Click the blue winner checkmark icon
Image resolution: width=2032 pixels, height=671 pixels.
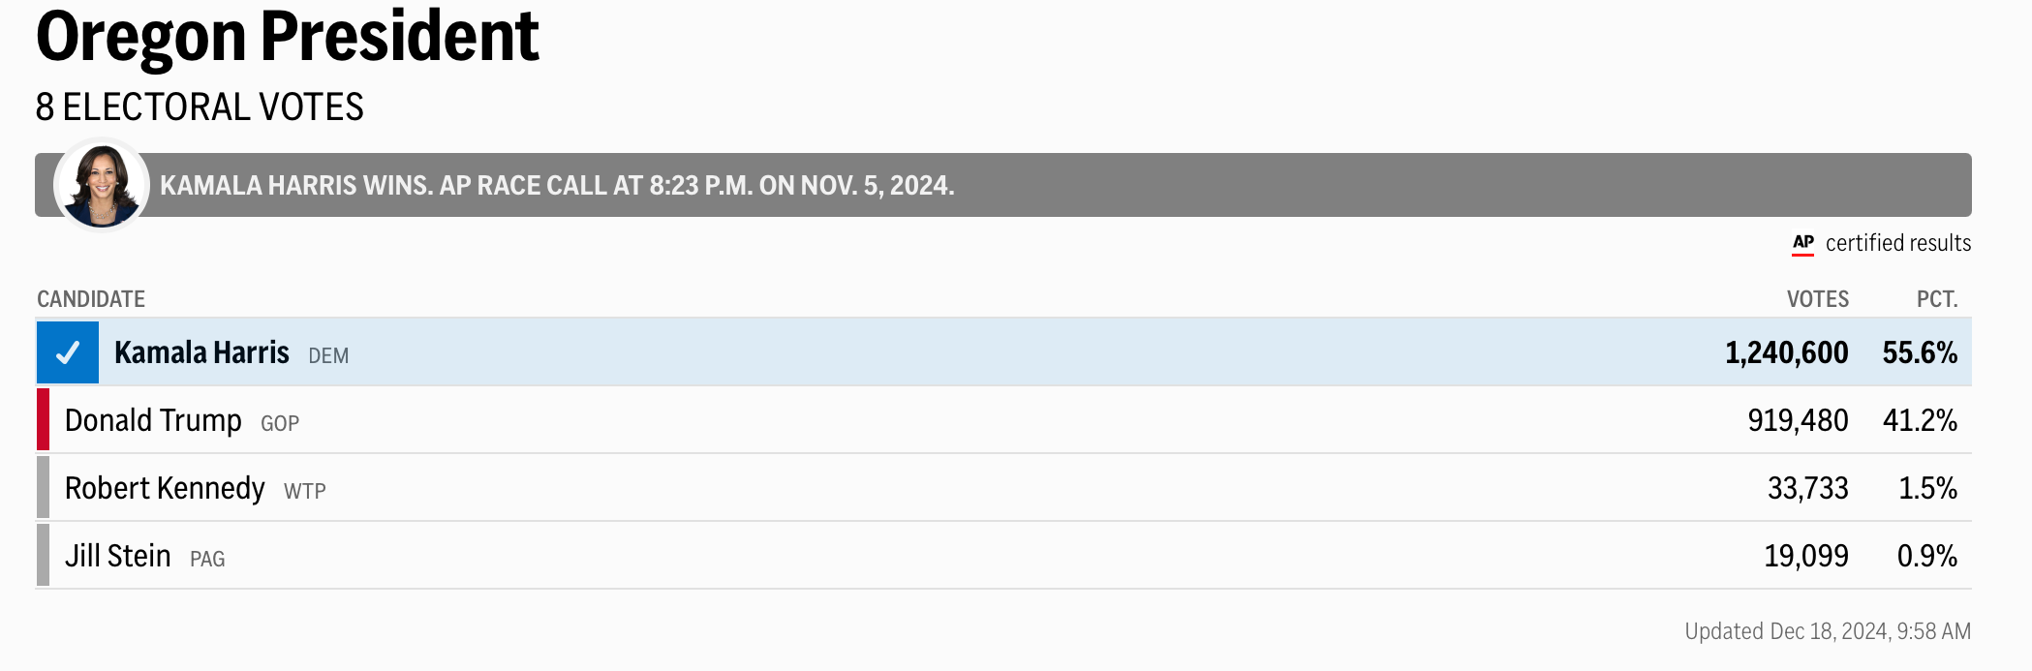tap(67, 353)
